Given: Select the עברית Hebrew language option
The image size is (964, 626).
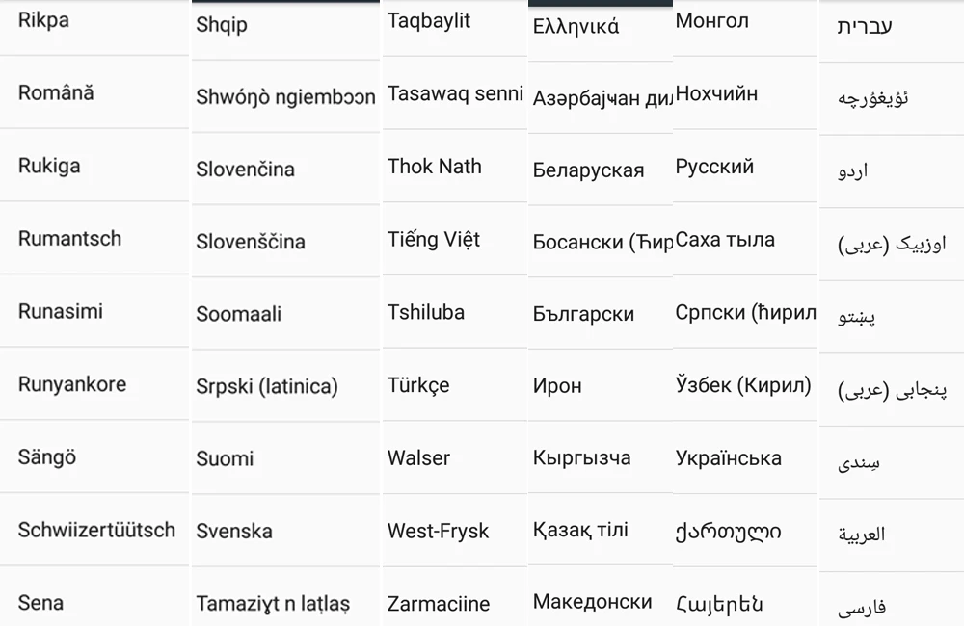Looking at the screenshot, I should click(892, 26).
